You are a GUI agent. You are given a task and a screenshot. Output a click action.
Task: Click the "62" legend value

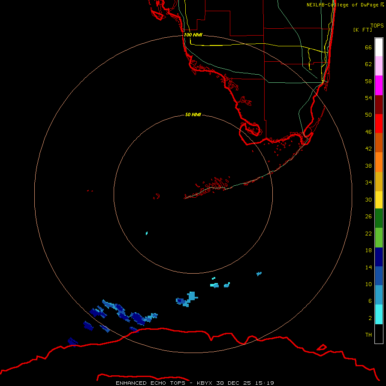(x=368, y=64)
